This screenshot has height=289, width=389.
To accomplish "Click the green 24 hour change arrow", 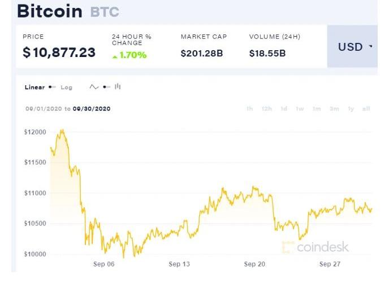I will pos(115,56).
